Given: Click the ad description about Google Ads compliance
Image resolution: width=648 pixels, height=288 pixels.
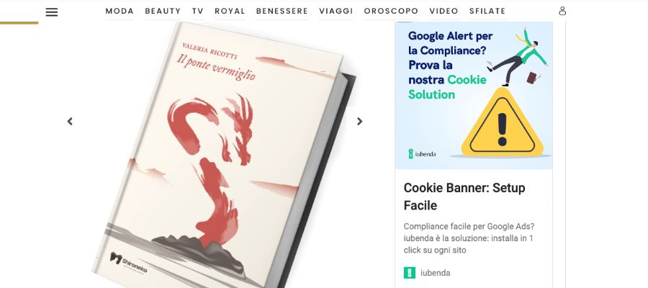Looking at the screenshot, I should [469, 238].
